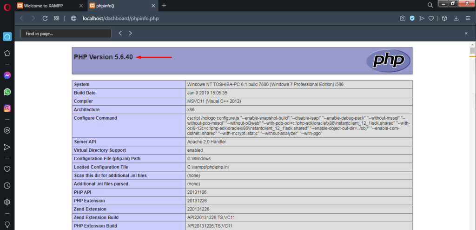Image resolution: width=476 pixels, height=230 pixels.
Task: Click the Zend Extension value 220131226
Action: click(198, 209)
